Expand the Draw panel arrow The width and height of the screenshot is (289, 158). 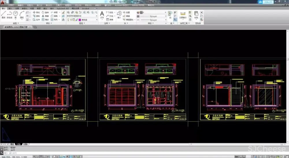(18, 23)
